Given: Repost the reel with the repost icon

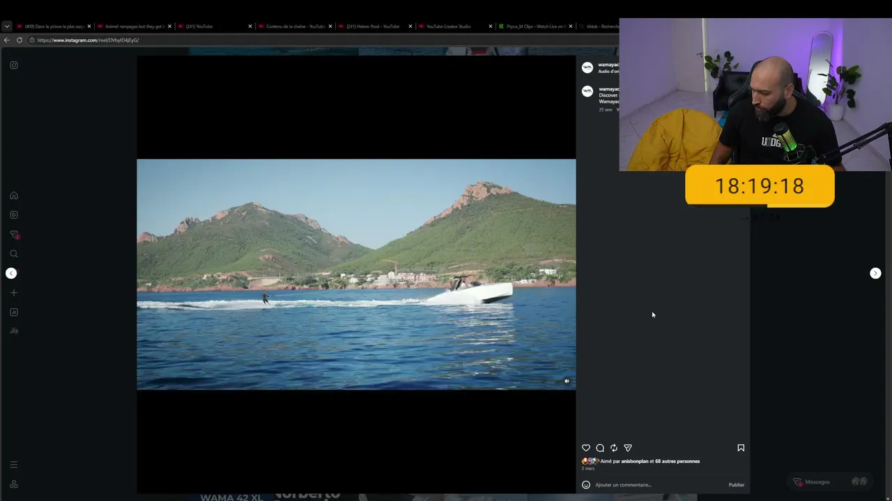Looking at the screenshot, I should tap(614, 448).
